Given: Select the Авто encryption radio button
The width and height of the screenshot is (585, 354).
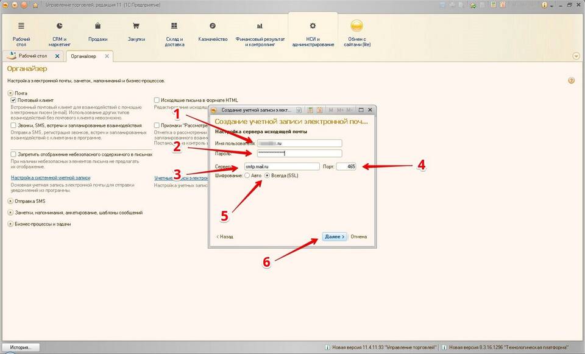Looking at the screenshot, I should point(247,175).
